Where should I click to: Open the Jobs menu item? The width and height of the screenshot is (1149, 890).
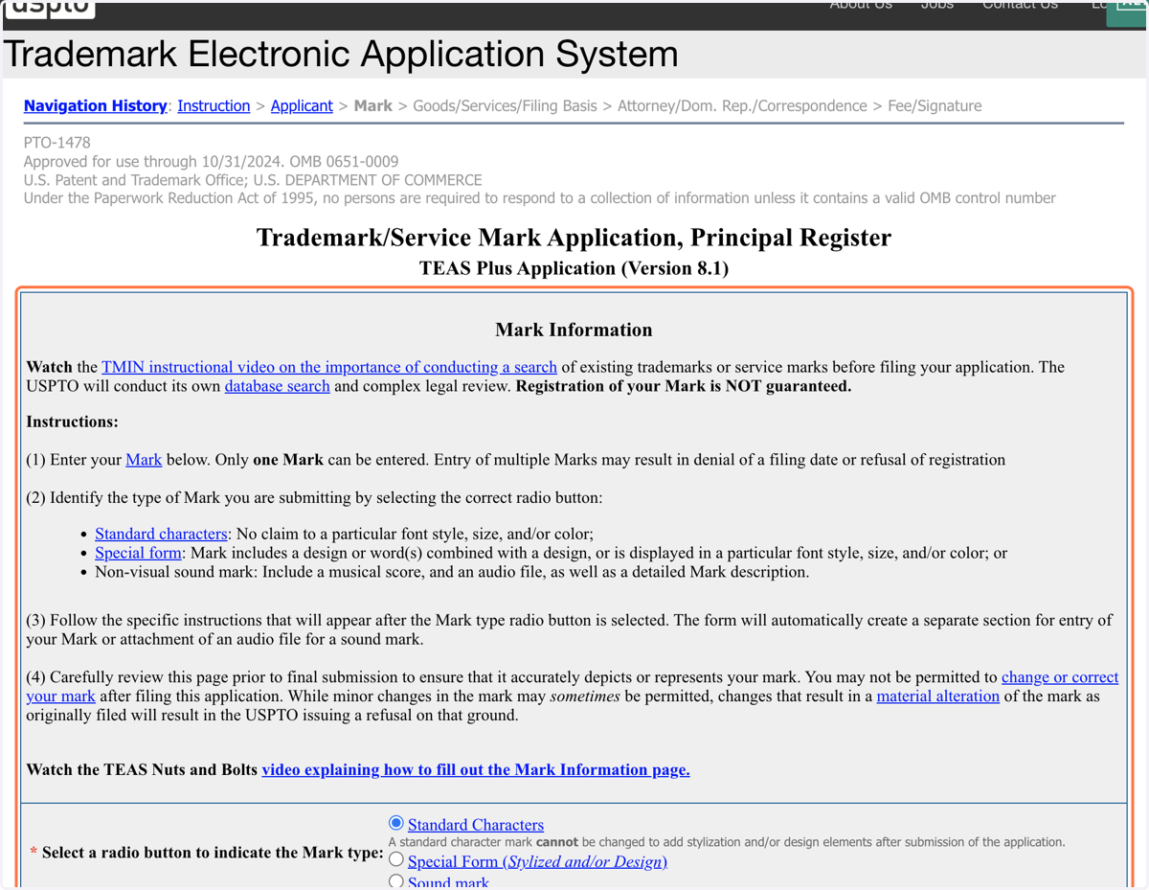click(936, 6)
